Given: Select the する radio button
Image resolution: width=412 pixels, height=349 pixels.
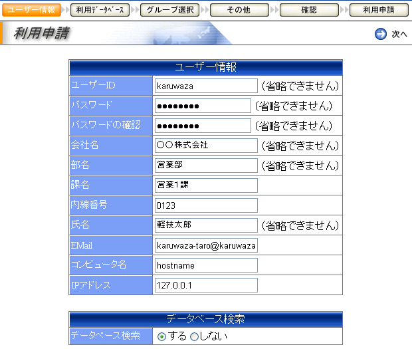Looking at the screenshot, I should [161, 336].
